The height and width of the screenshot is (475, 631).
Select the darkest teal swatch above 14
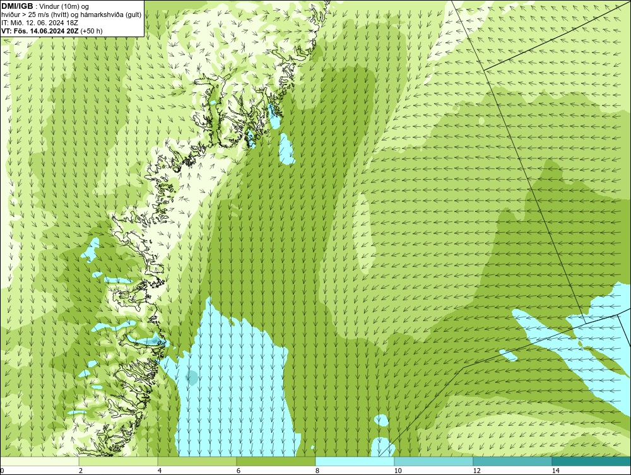pyautogui.click(x=592, y=461)
